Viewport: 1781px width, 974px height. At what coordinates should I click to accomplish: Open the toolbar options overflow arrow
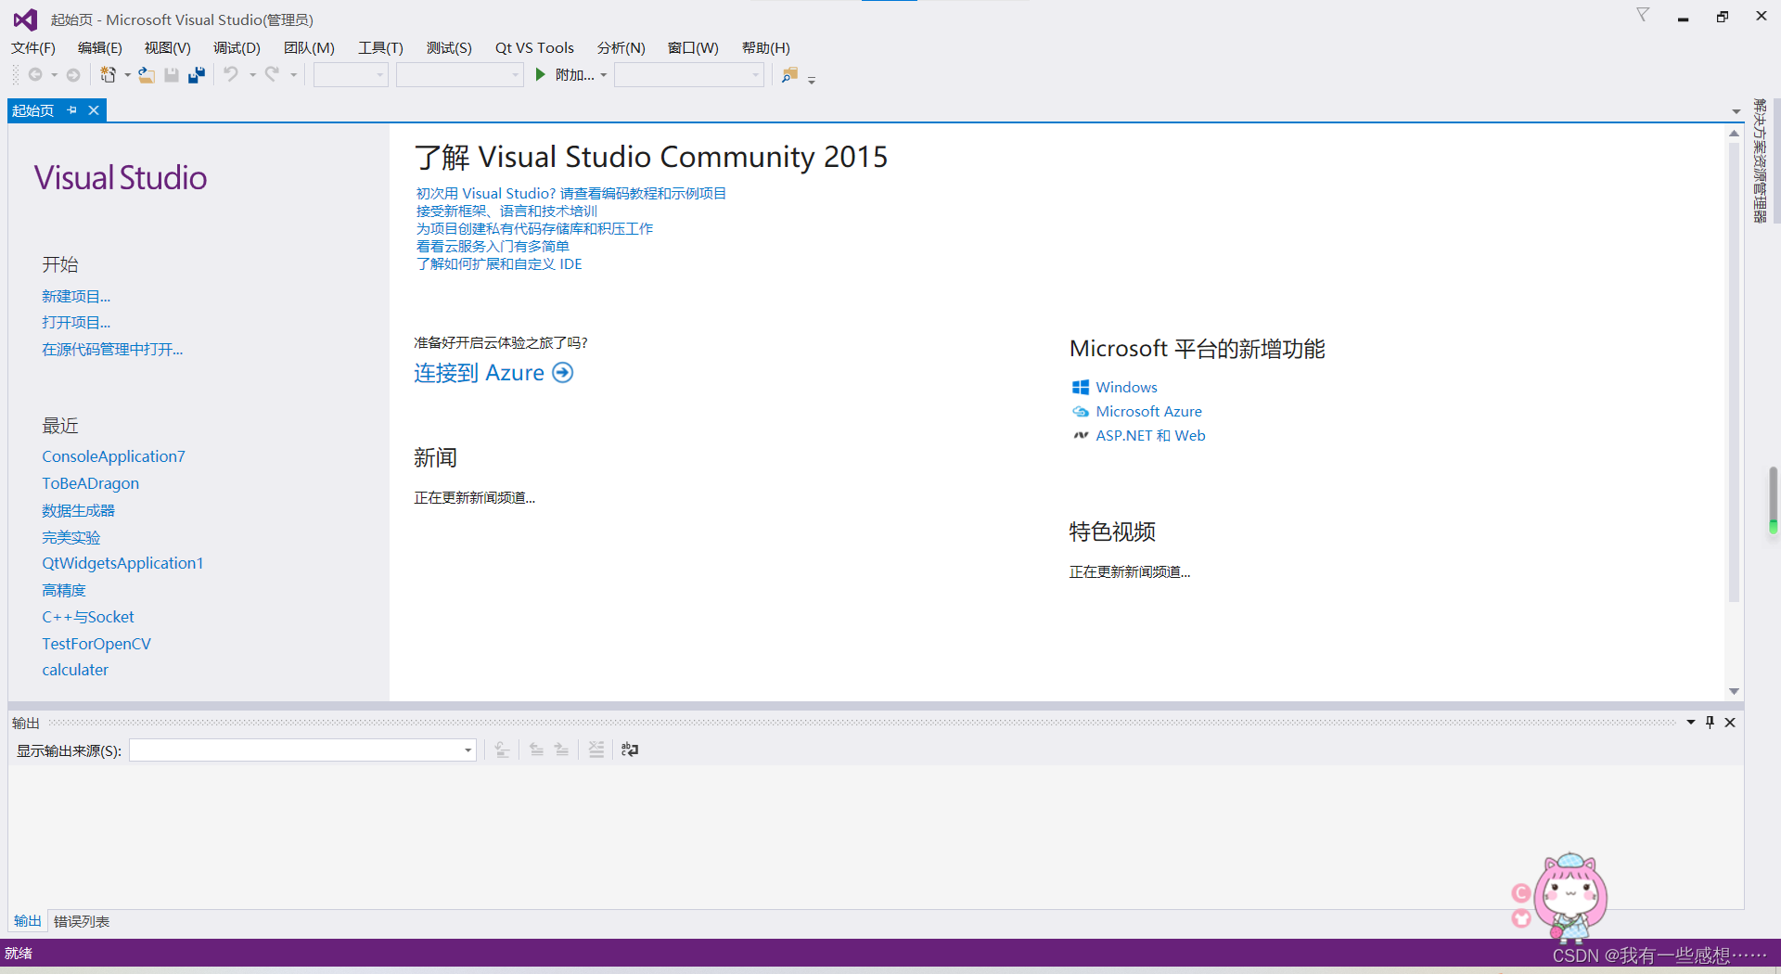click(812, 80)
